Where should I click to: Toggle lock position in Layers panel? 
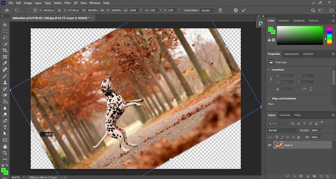[288, 137]
